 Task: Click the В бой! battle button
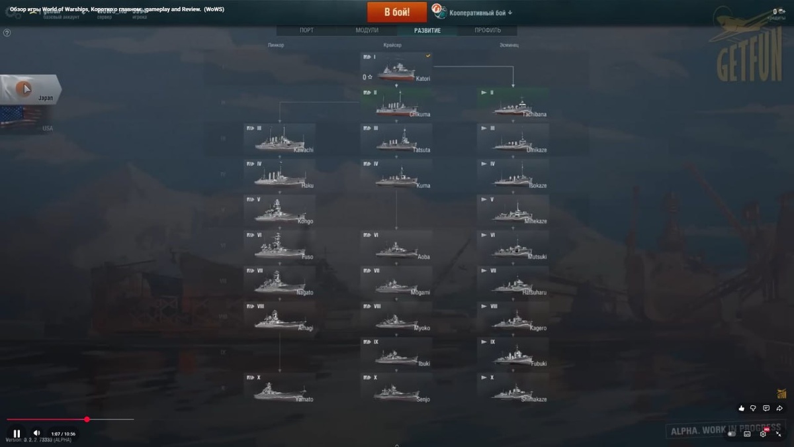point(397,12)
